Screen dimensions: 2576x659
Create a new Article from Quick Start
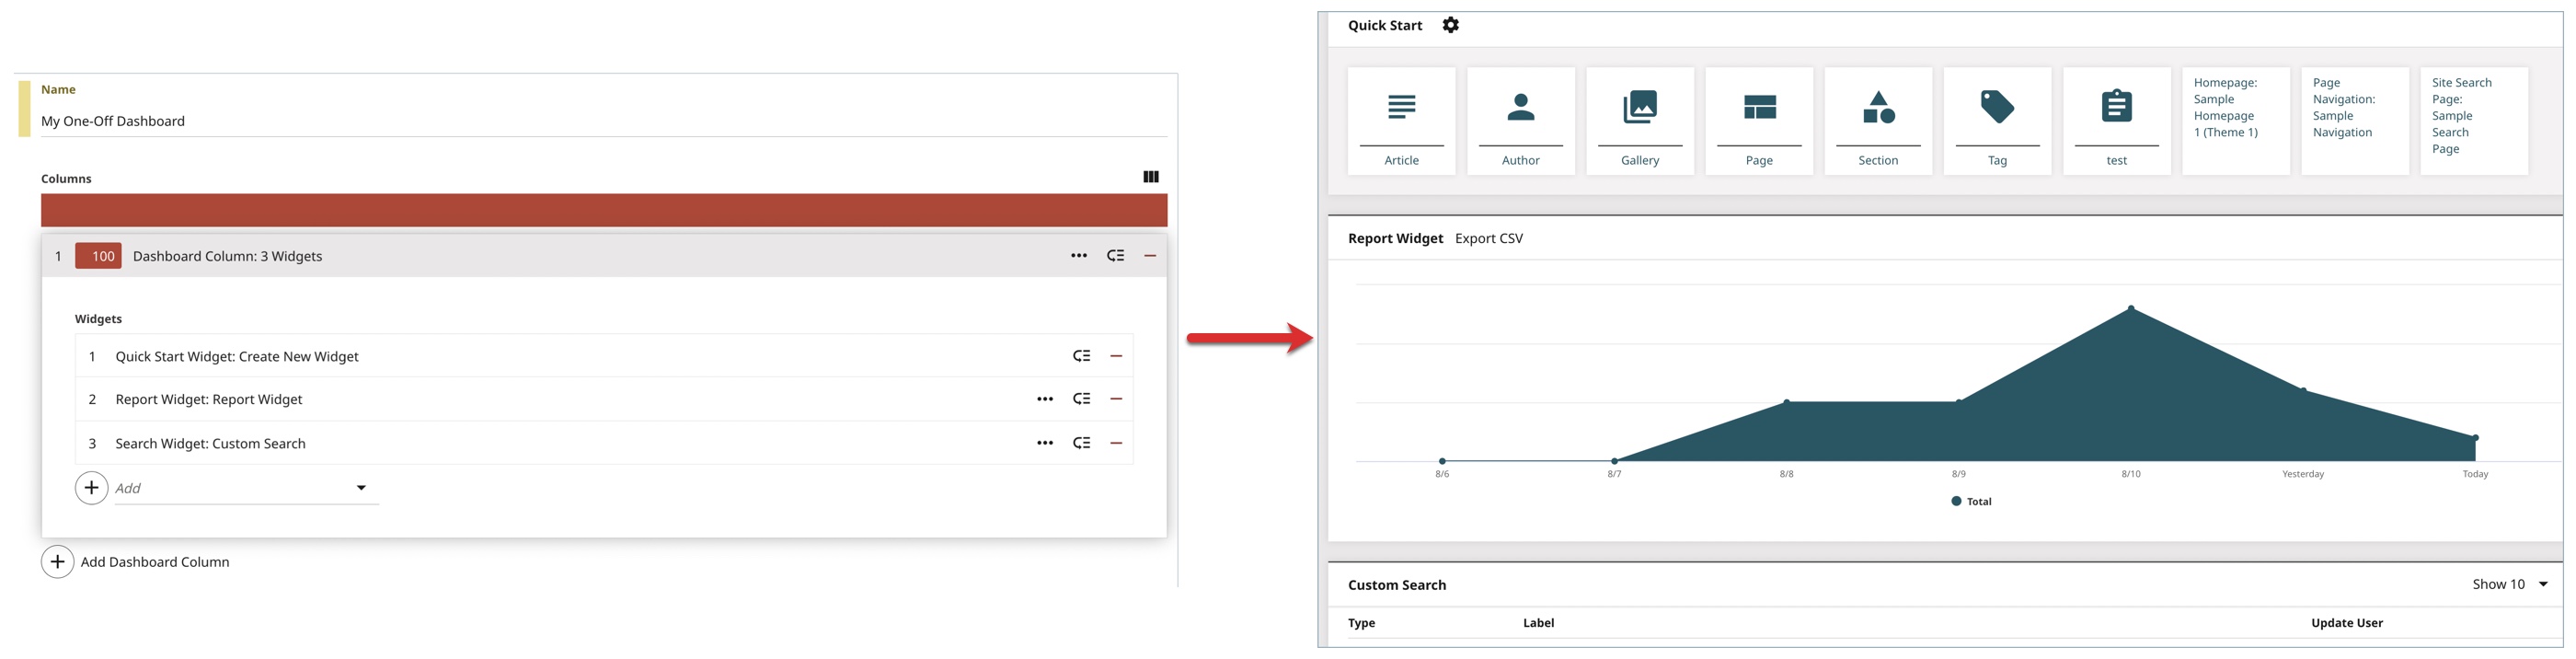coord(1401,121)
